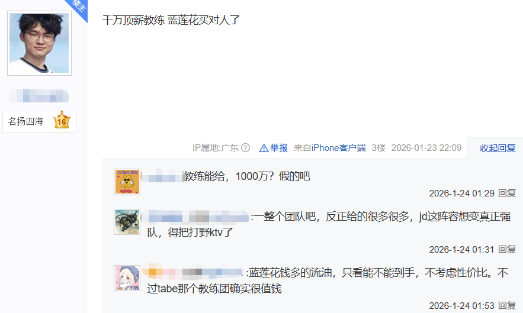Click the 楼主 corner ribbon badge
This screenshot has width=523, height=313.
click(x=79, y=7)
